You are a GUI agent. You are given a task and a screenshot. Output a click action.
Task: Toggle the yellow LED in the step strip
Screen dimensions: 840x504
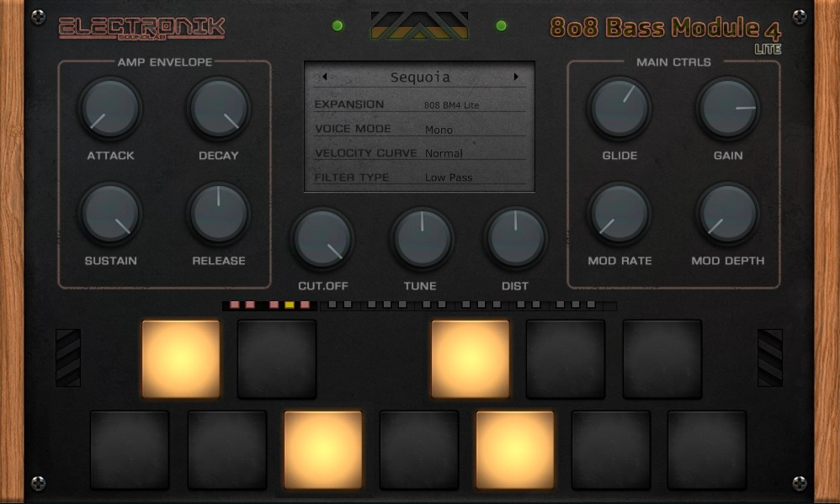pyautogui.click(x=289, y=305)
